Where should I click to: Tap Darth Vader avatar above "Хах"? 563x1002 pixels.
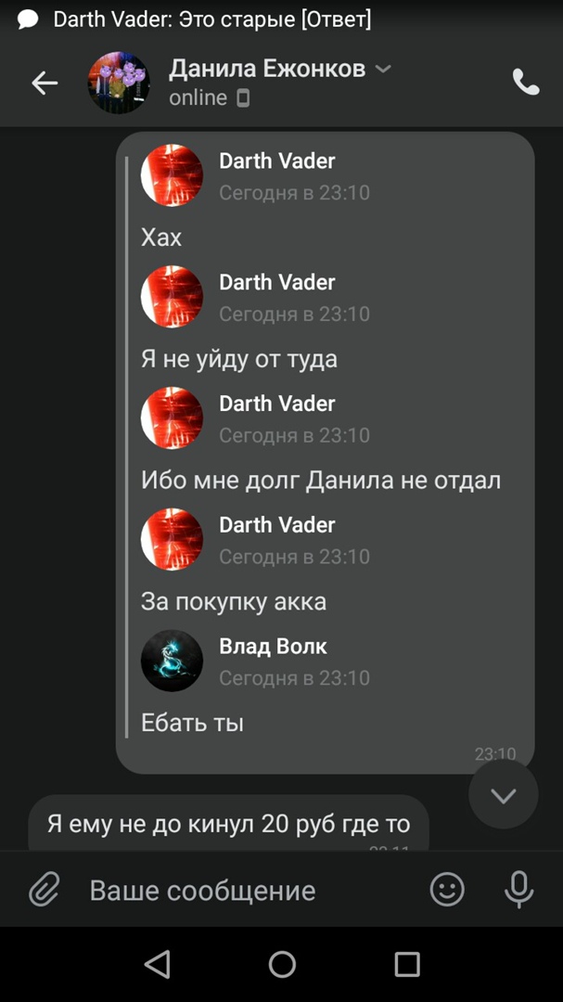coord(172,175)
